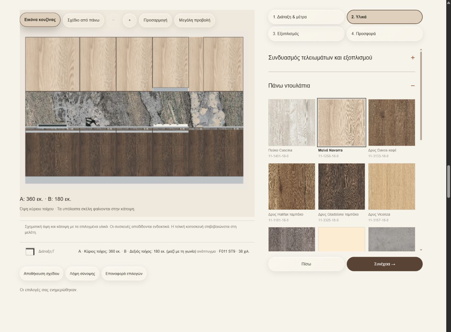Screen dimensions: 451x332
Task: Switch to Σχέδιο από πάνω view
Action: point(84,20)
